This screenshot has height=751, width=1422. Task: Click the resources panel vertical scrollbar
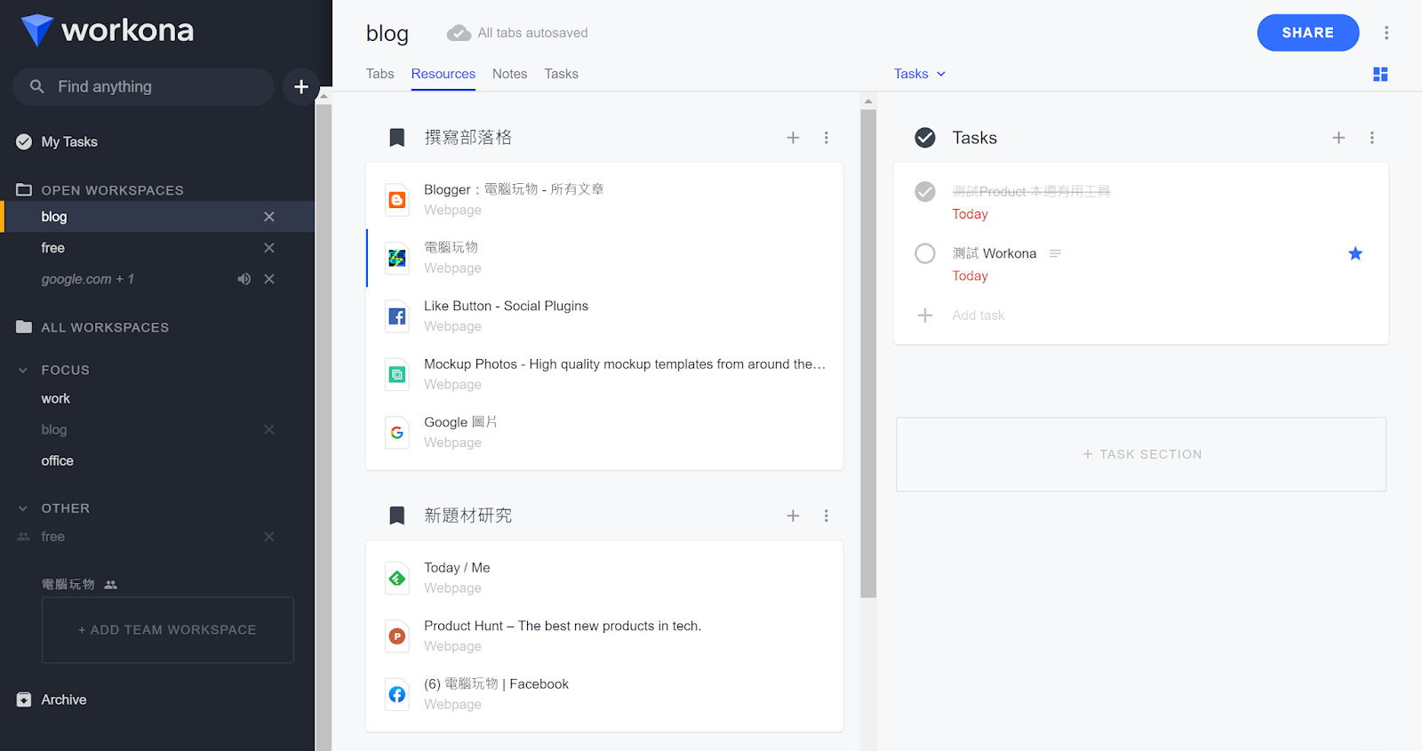[868, 354]
